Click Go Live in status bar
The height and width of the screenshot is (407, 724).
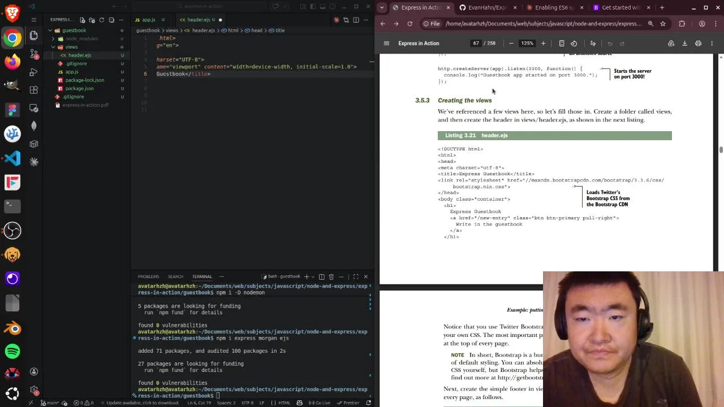click(x=320, y=402)
